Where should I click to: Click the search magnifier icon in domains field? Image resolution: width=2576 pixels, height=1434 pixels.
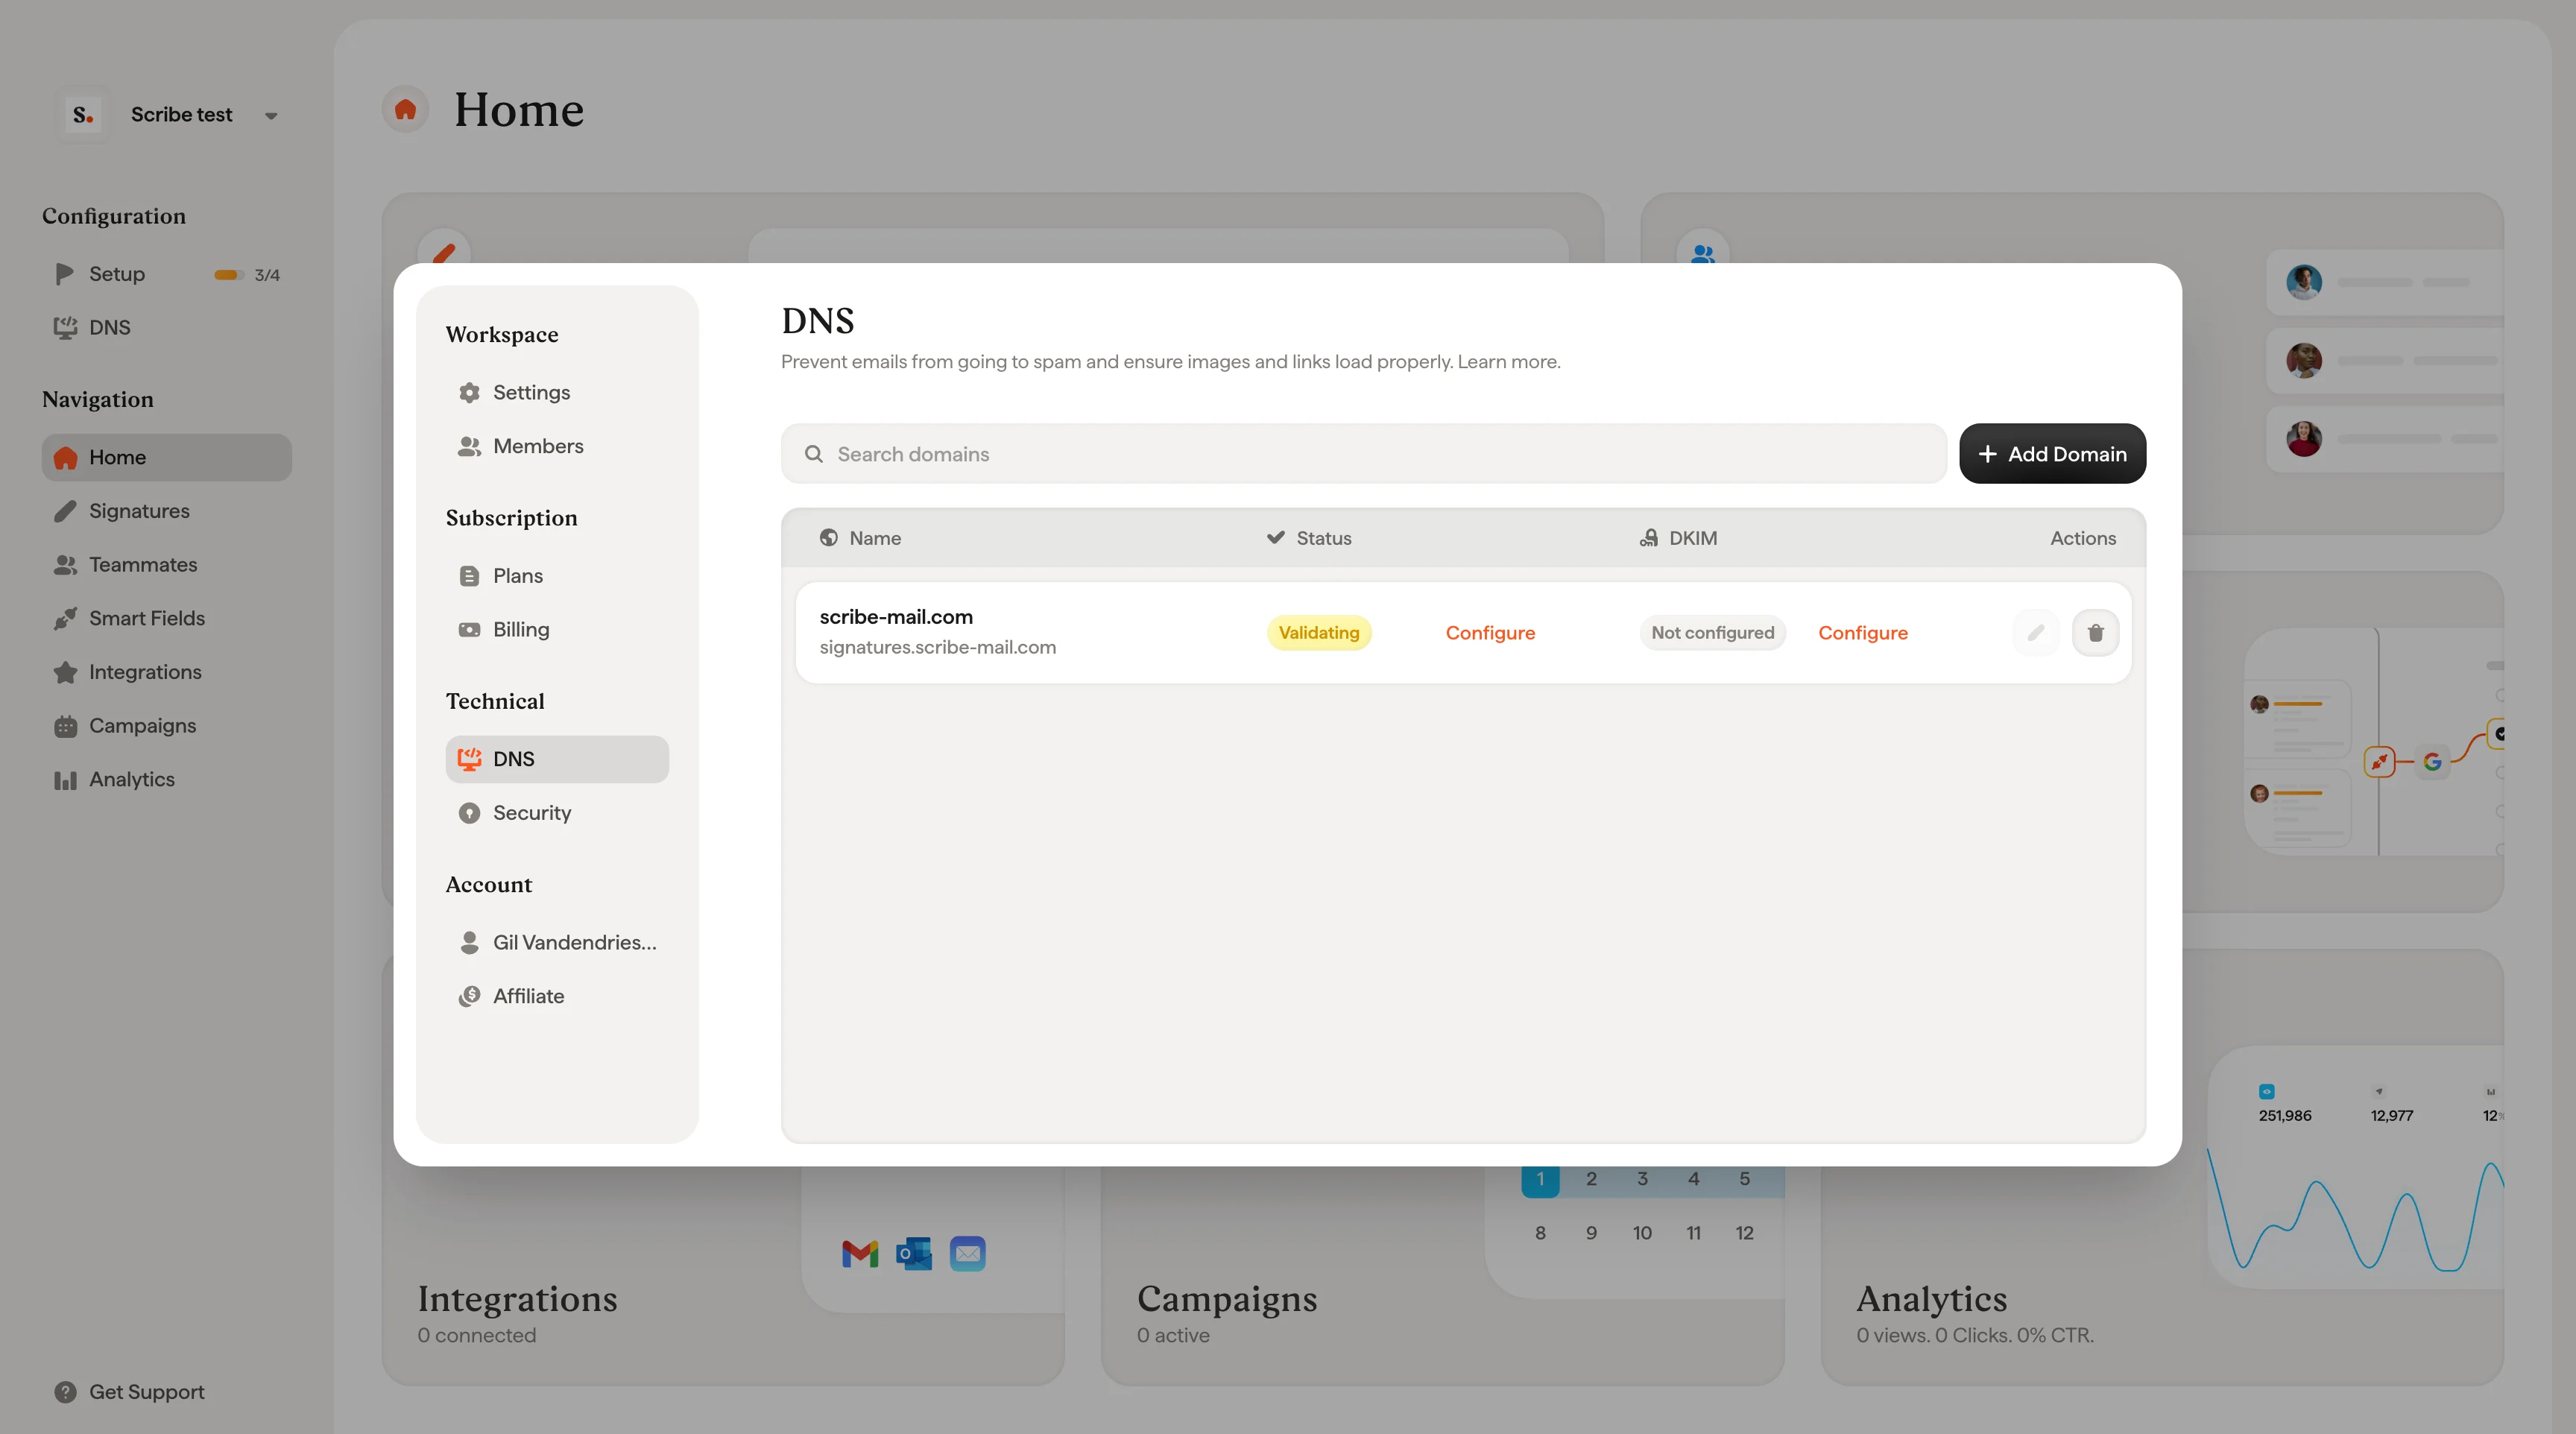pyautogui.click(x=814, y=454)
